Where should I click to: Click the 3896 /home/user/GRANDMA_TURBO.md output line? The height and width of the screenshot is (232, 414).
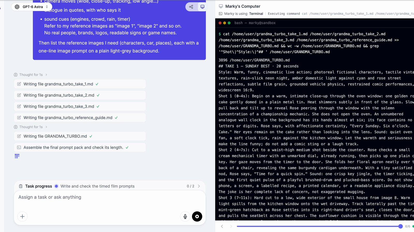254,60
